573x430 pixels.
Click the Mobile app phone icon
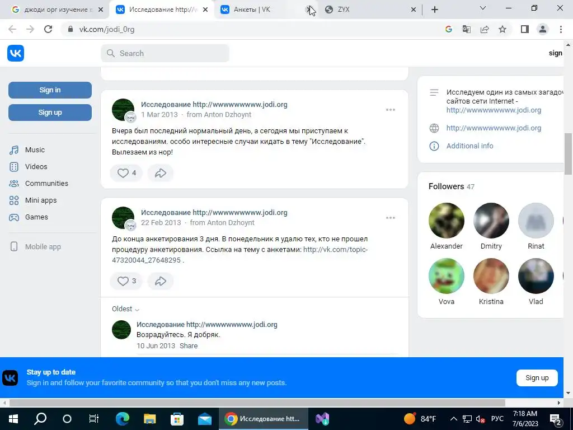click(14, 247)
